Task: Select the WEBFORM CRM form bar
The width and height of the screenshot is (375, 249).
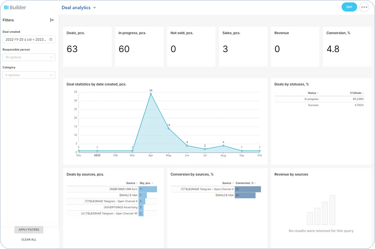Action: point(148,189)
